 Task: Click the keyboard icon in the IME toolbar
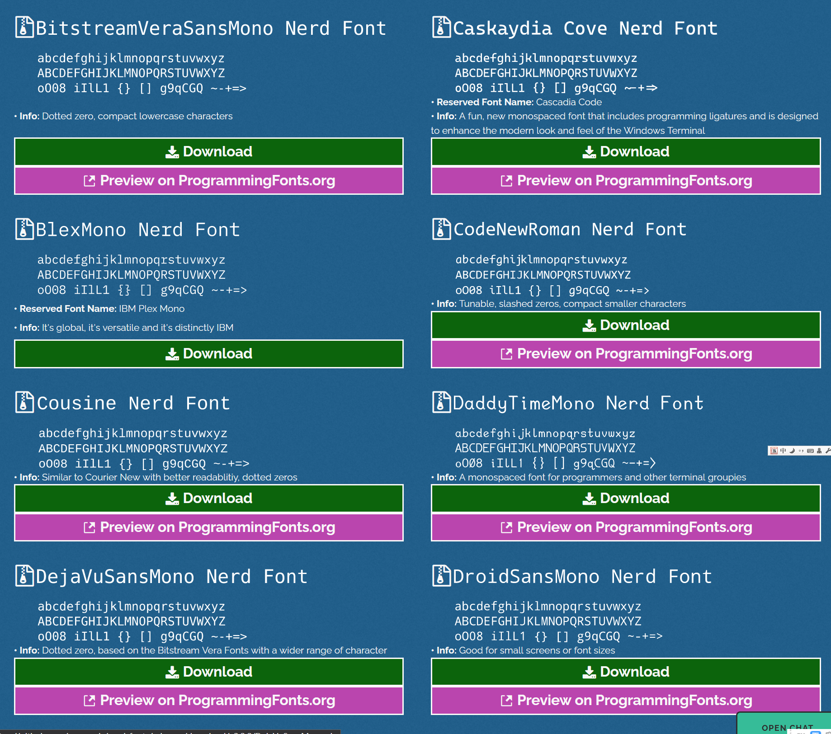pyautogui.click(x=811, y=451)
